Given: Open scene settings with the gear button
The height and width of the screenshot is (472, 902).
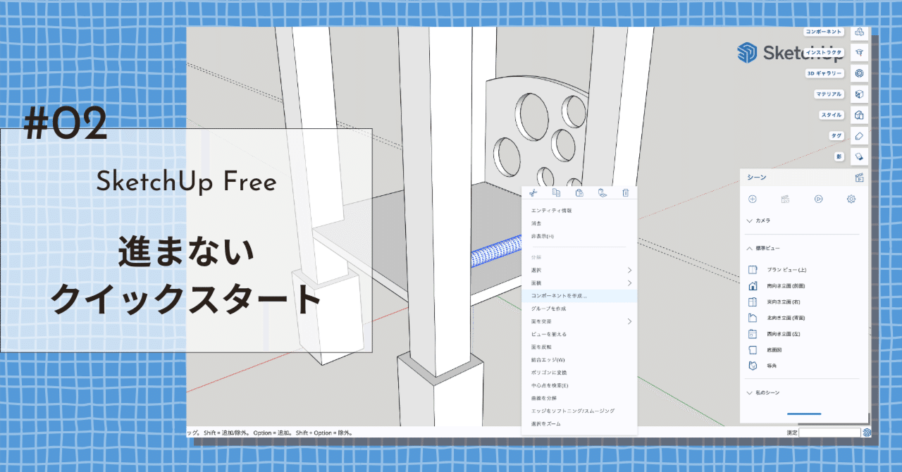Looking at the screenshot, I should [x=851, y=199].
